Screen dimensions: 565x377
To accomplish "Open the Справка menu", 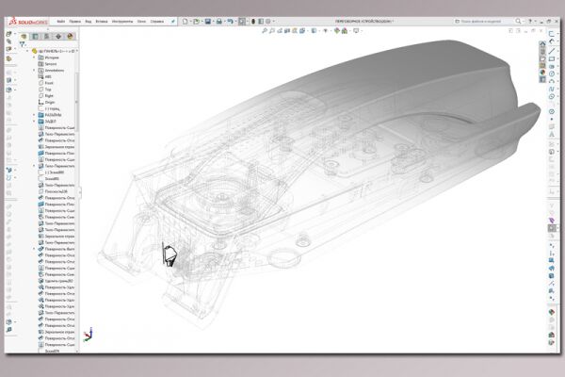I will point(156,22).
